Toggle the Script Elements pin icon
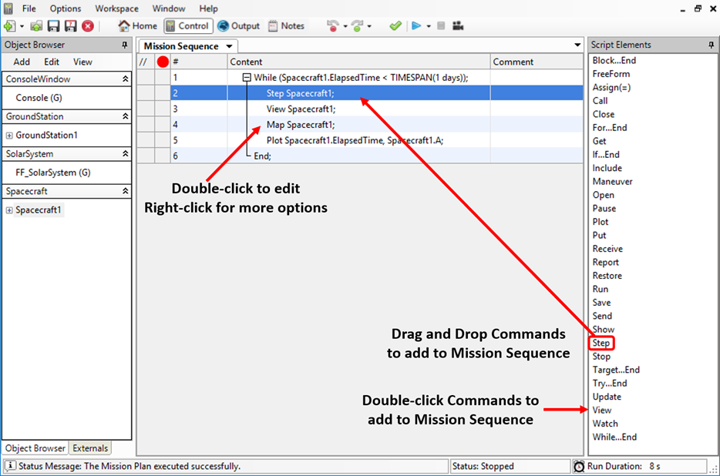The image size is (720, 476). click(712, 45)
